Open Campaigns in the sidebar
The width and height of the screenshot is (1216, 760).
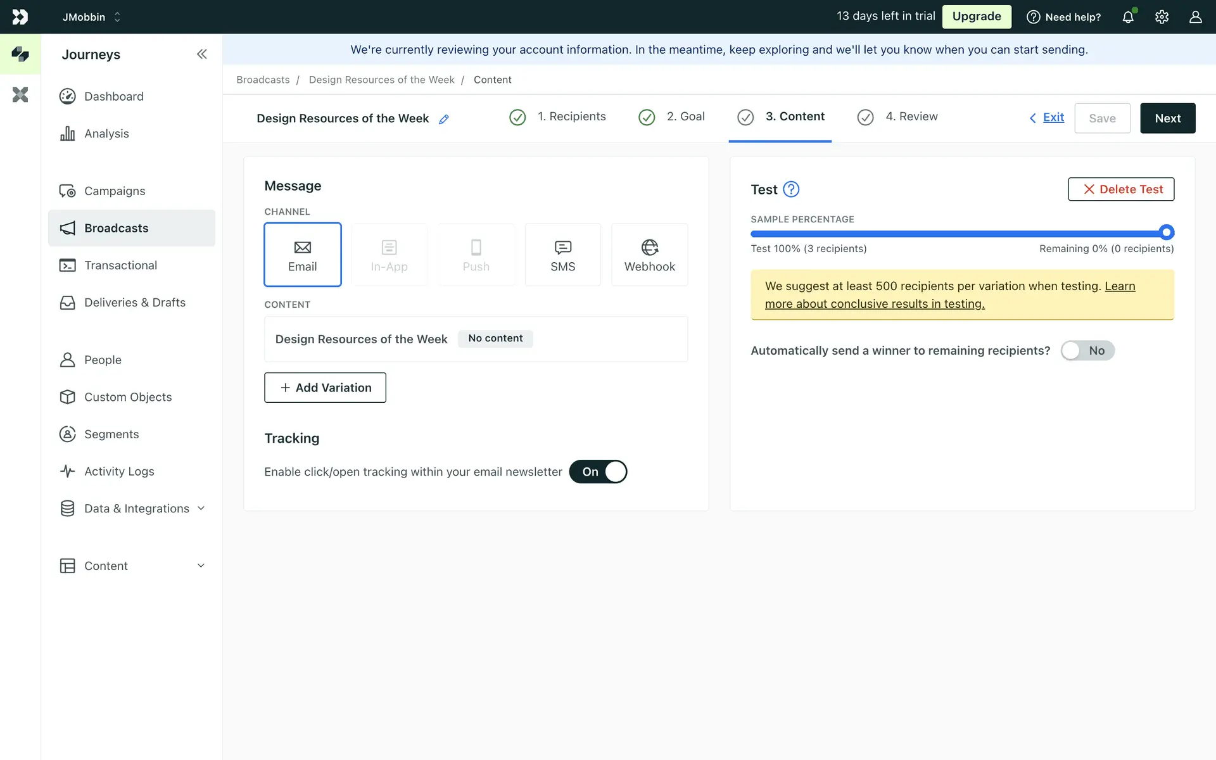point(115,191)
